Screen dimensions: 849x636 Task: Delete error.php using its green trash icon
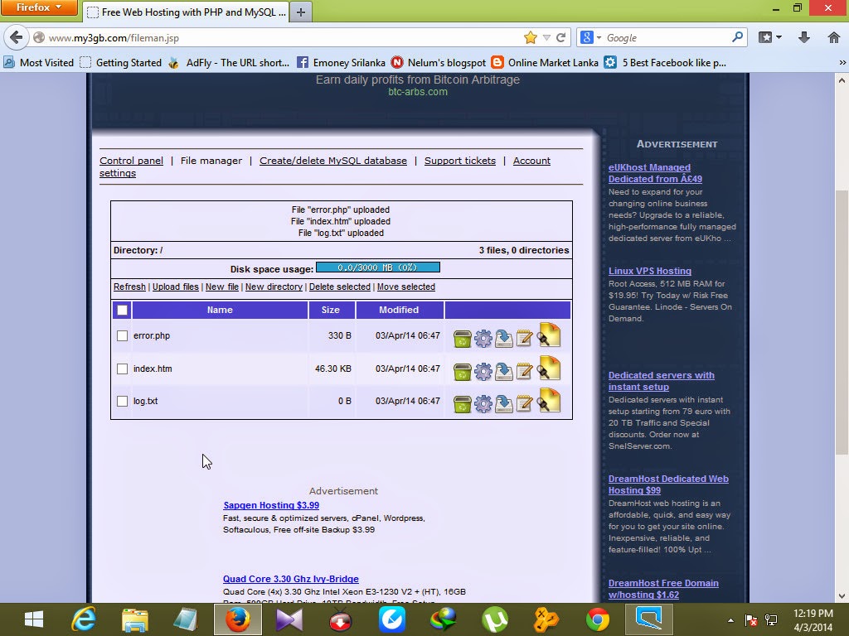pyautogui.click(x=462, y=339)
